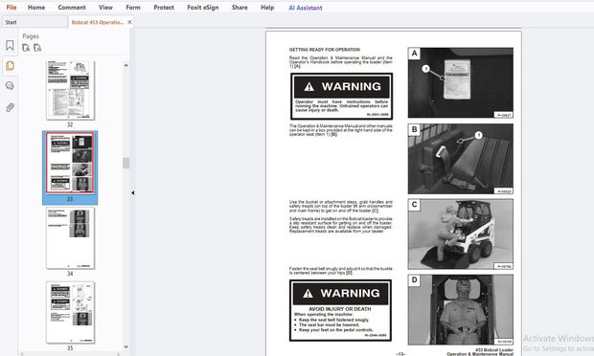This screenshot has height=356, width=594.
Task: Open the Bookmarks panel icon
Action: pyautogui.click(x=10, y=45)
